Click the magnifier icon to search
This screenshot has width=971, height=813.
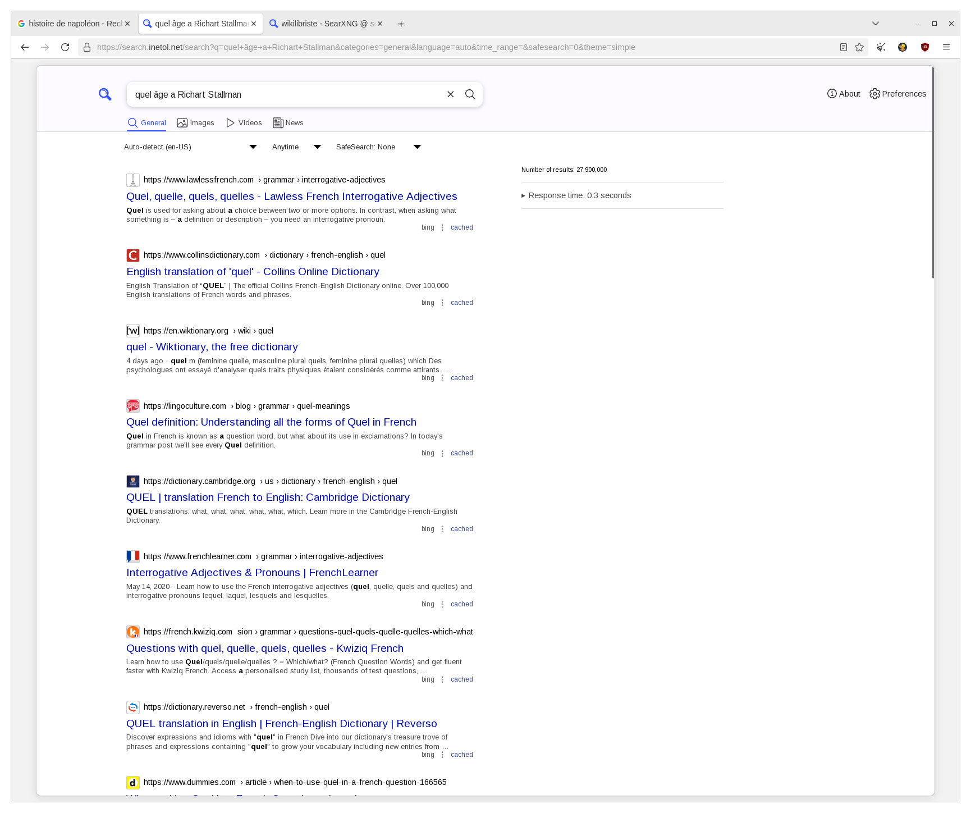tap(470, 94)
